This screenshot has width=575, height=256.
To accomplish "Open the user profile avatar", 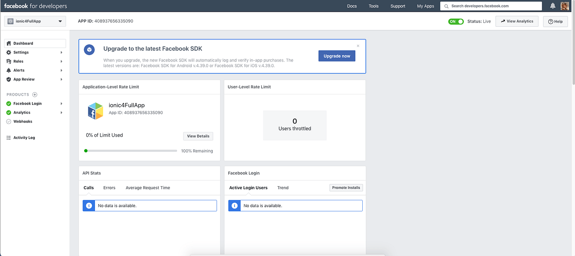I will [565, 6].
